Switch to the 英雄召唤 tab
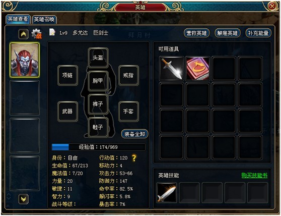The height and width of the screenshot is (216, 281). coord(44,19)
